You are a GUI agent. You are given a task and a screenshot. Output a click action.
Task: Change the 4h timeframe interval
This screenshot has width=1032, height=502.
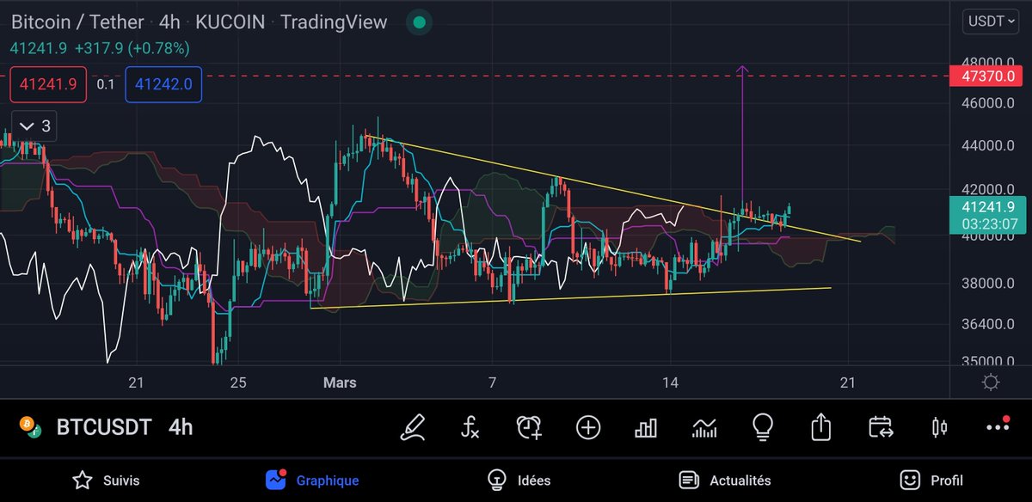point(181,427)
